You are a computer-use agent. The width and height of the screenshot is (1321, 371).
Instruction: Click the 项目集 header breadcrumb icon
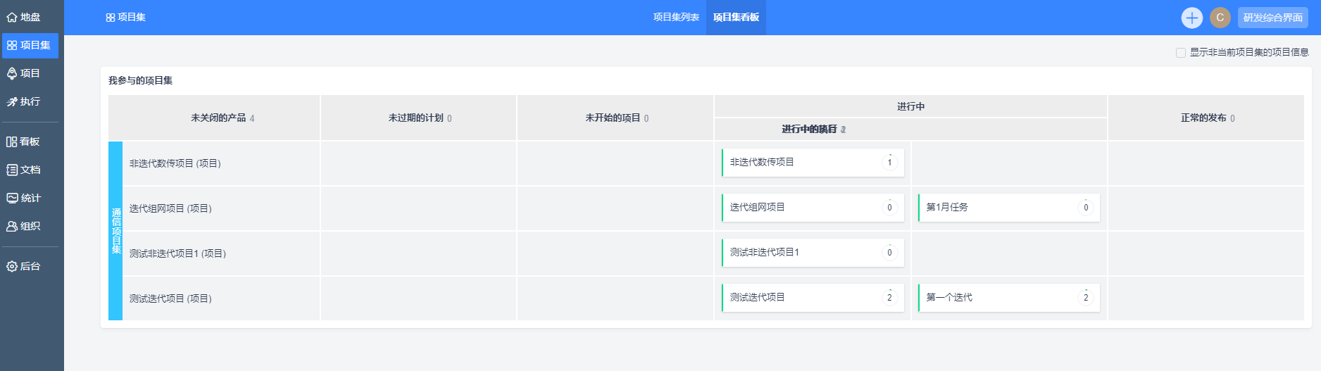pyautogui.click(x=111, y=18)
